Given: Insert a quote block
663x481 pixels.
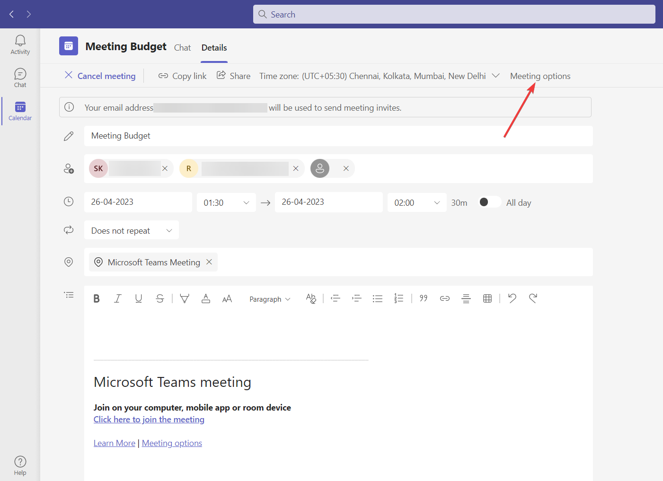Looking at the screenshot, I should (x=424, y=298).
